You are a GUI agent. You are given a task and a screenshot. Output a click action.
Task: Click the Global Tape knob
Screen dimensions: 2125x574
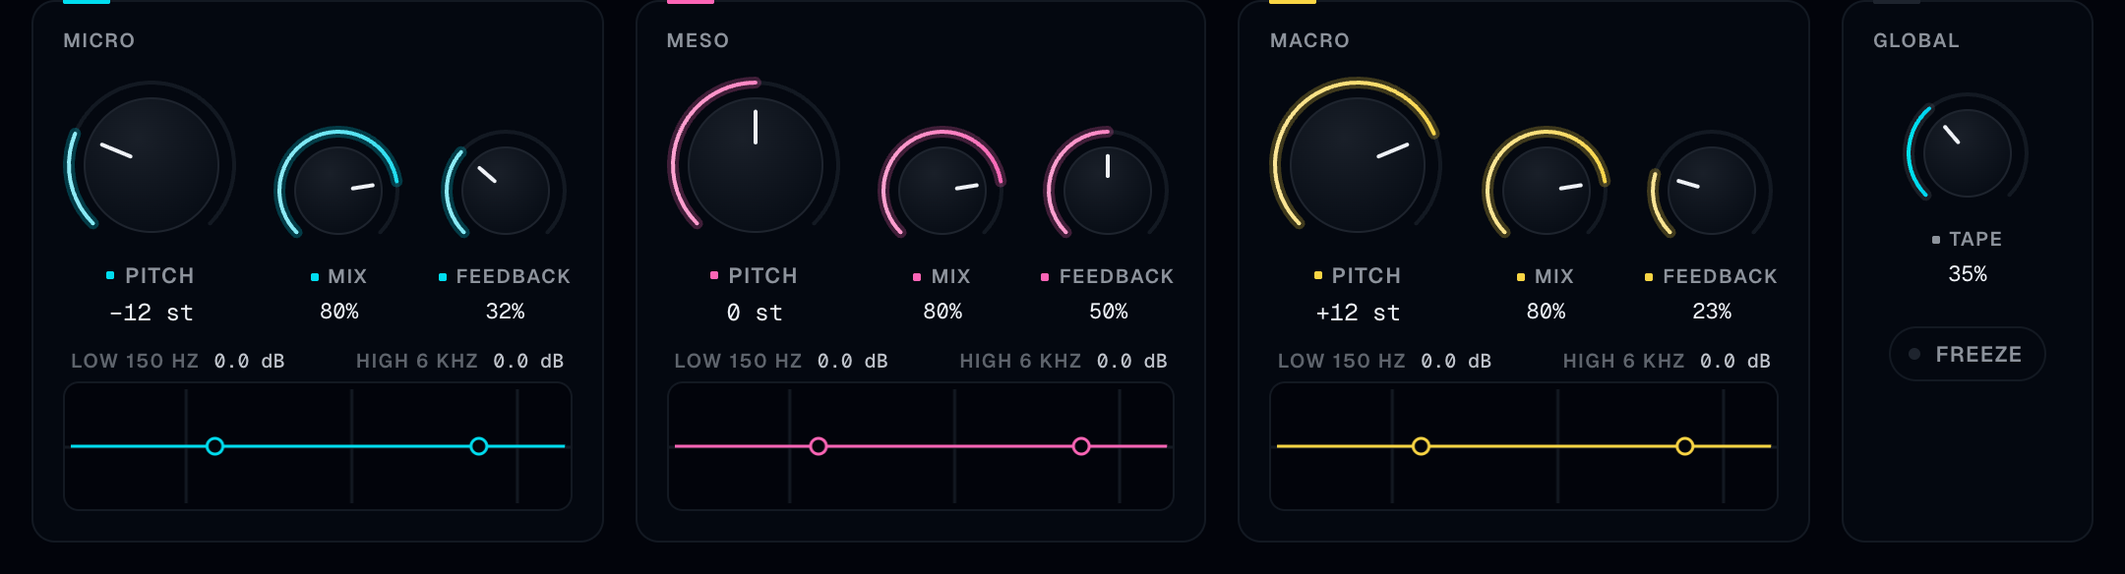(1967, 153)
